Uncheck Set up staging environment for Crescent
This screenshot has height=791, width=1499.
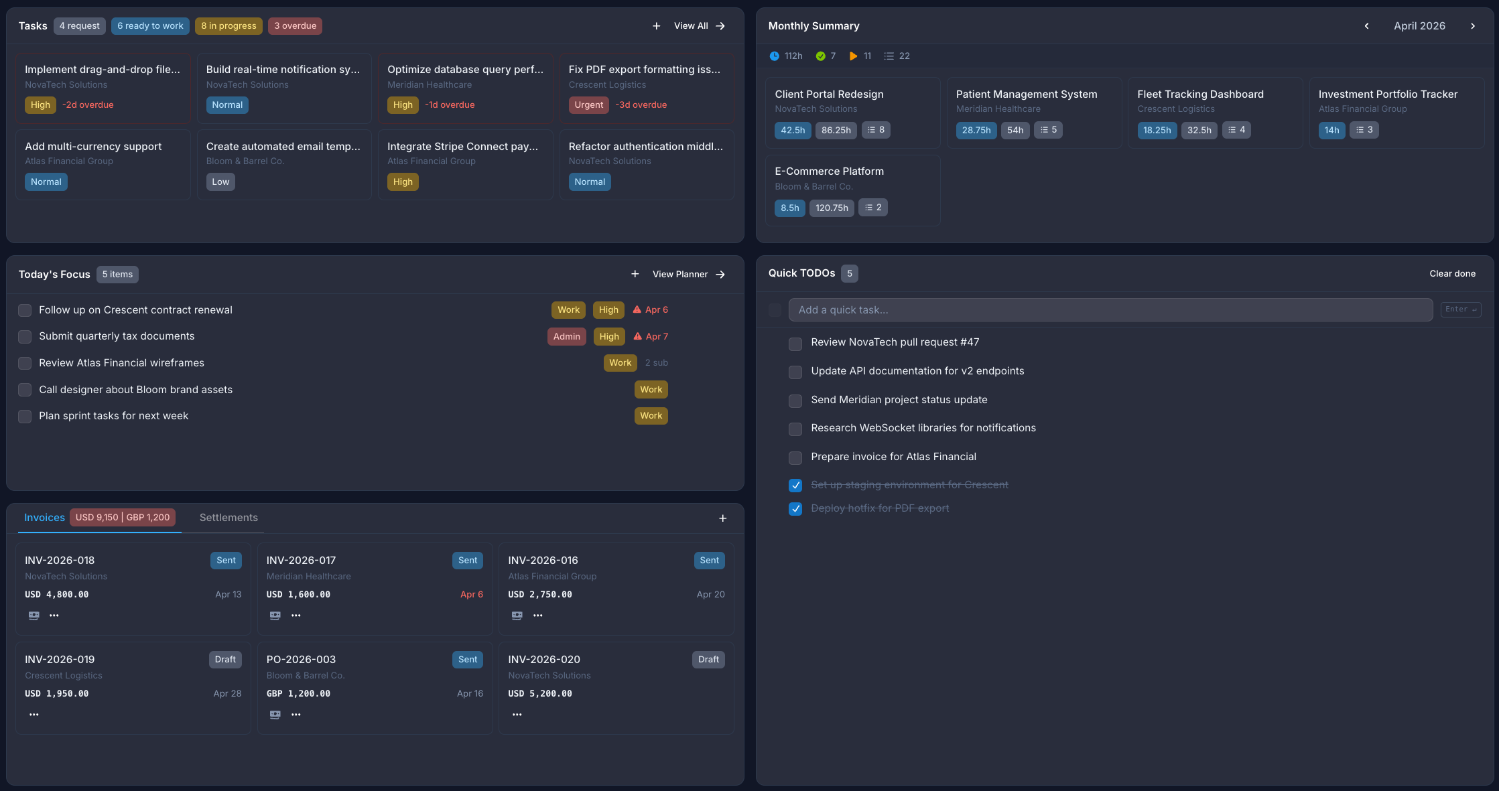coord(795,486)
